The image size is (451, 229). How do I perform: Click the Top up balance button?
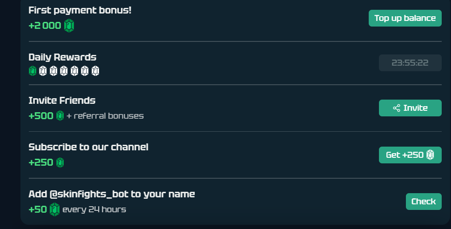(405, 18)
